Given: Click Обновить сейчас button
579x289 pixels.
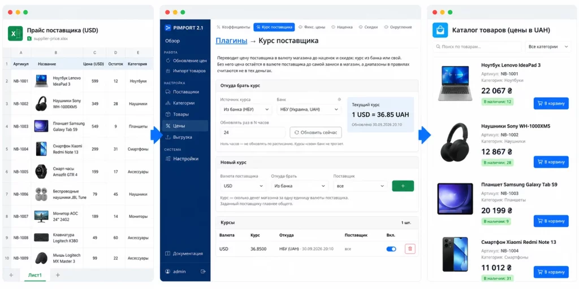Looking at the screenshot, I should pyautogui.click(x=316, y=132).
